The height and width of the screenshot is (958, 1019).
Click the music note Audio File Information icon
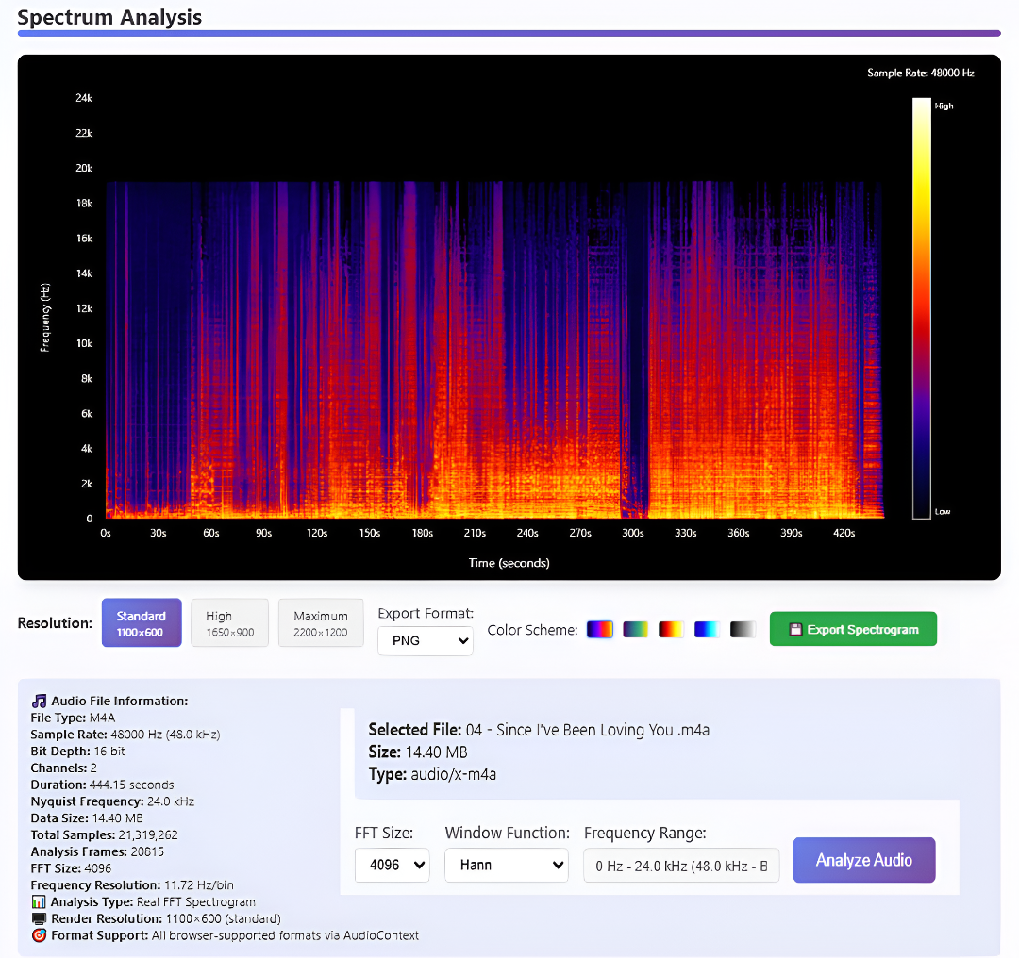(x=39, y=701)
